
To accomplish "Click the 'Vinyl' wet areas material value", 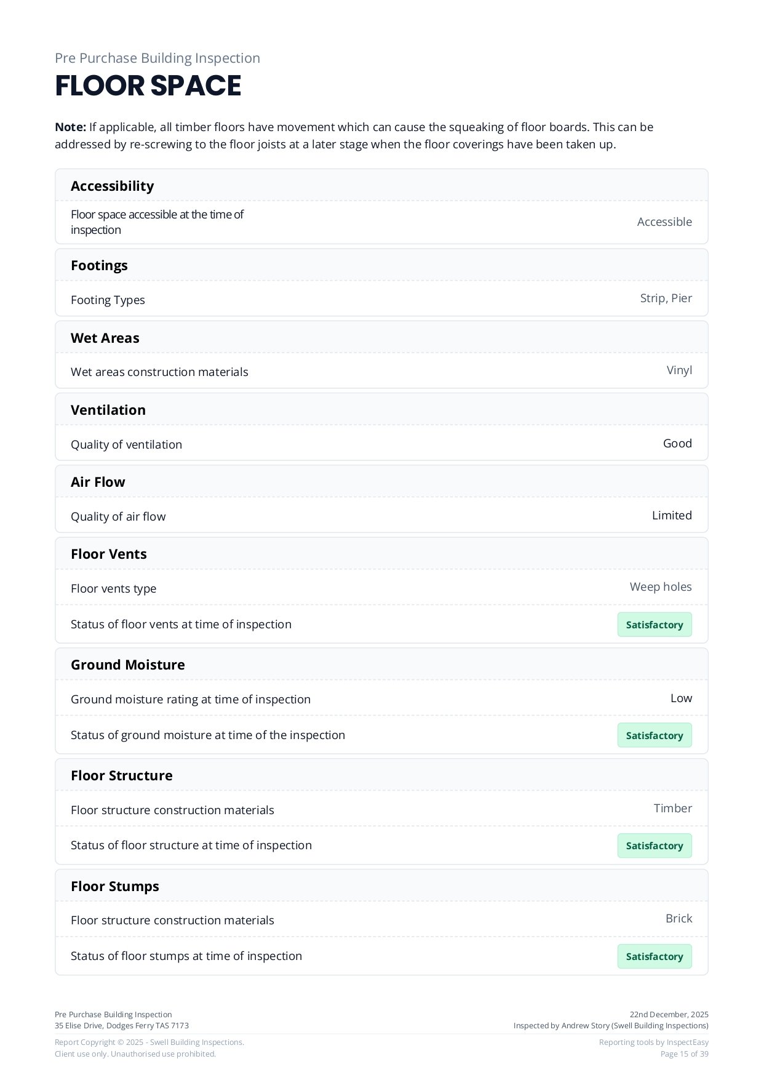I will pos(679,370).
